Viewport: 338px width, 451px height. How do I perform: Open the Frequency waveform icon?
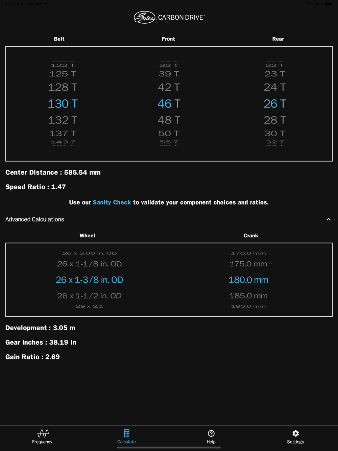43,433
